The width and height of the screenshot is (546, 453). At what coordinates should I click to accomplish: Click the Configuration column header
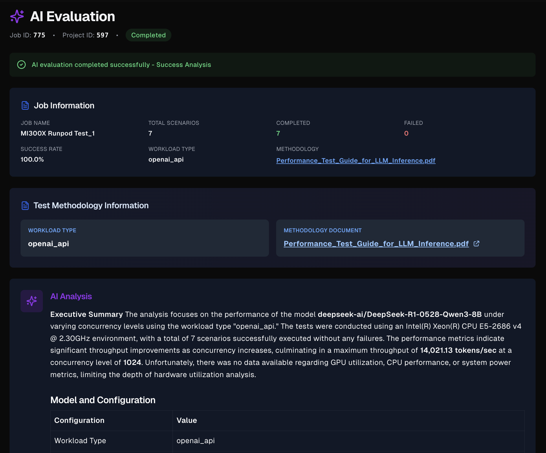pyautogui.click(x=79, y=420)
